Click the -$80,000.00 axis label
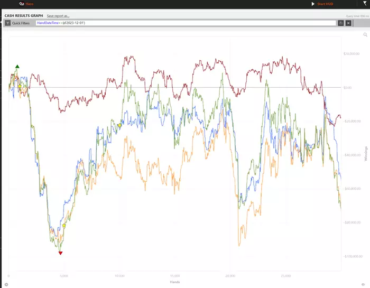Image resolution: width=370 pixels, height=288 pixels. click(352, 222)
